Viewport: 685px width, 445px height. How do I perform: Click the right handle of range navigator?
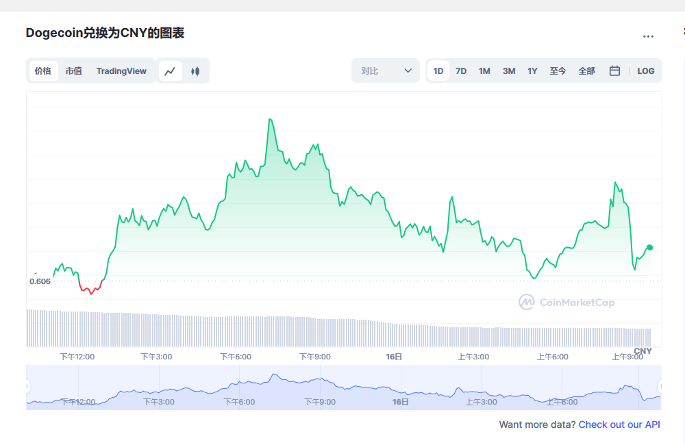point(660,387)
